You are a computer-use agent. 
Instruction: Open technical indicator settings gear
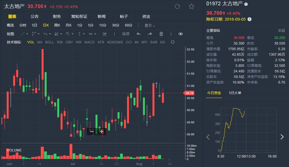click(173, 42)
